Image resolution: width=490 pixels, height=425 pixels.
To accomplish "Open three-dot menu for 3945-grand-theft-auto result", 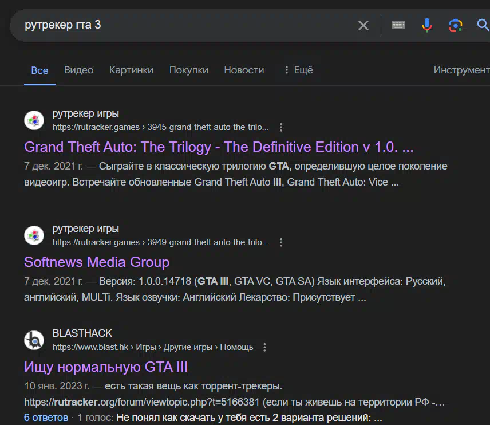I will (x=281, y=127).
